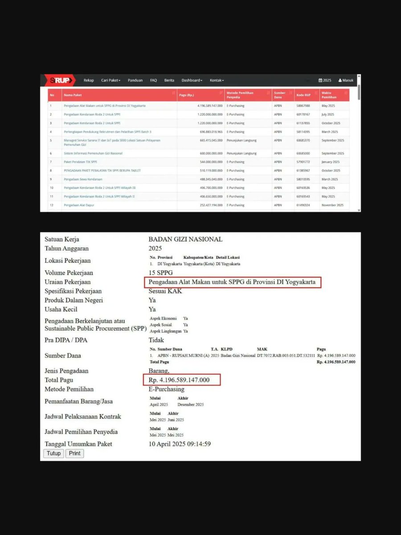Viewport: 401px width, 535px height.
Task: Click the Print button
Action: click(x=75, y=453)
